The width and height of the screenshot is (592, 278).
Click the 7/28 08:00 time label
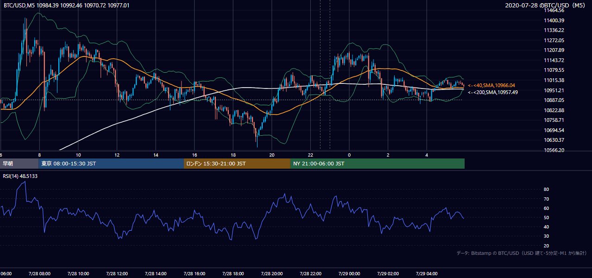click(39, 274)
